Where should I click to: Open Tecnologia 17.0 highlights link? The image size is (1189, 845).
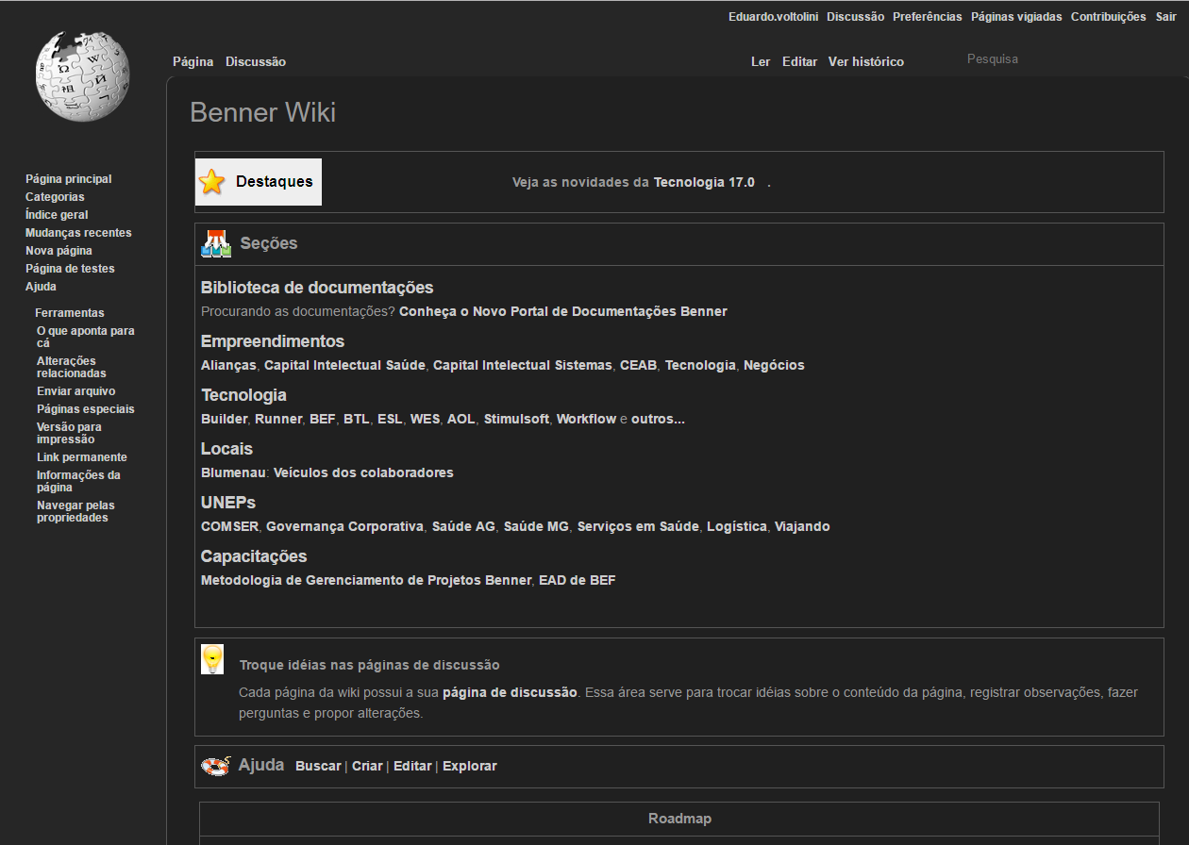(704, 182)
